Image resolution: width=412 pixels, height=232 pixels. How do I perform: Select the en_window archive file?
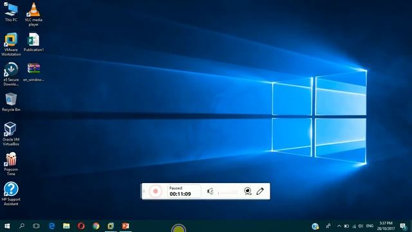[x=33, y=72]
